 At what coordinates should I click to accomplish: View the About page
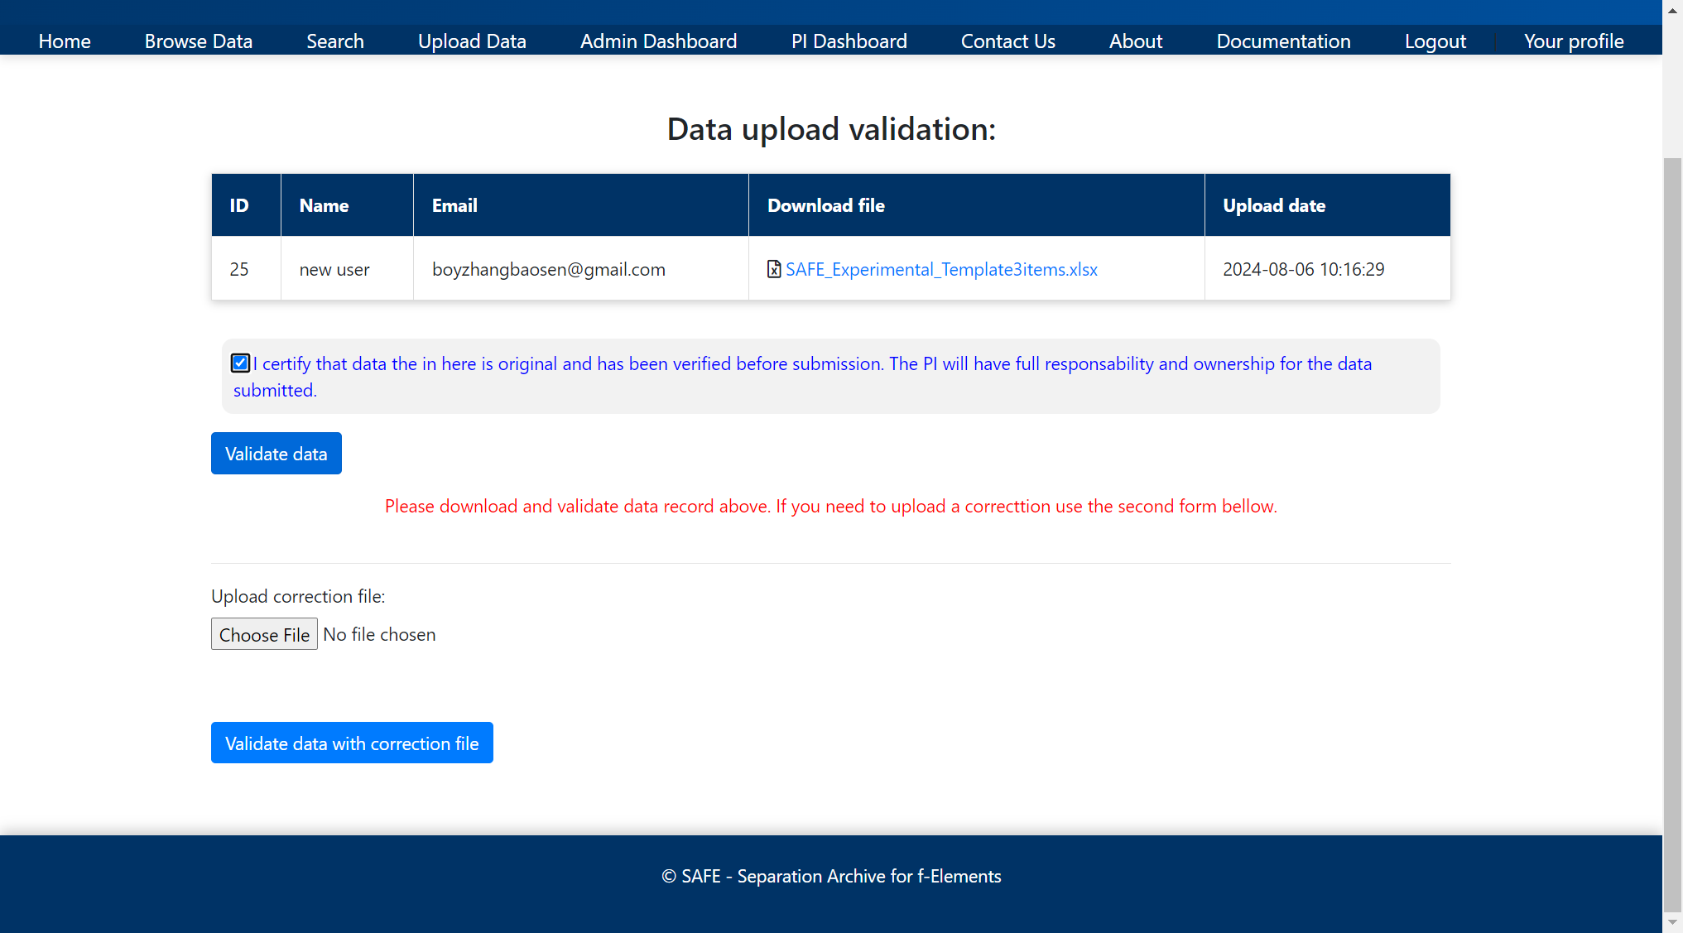coord(1136,41)
